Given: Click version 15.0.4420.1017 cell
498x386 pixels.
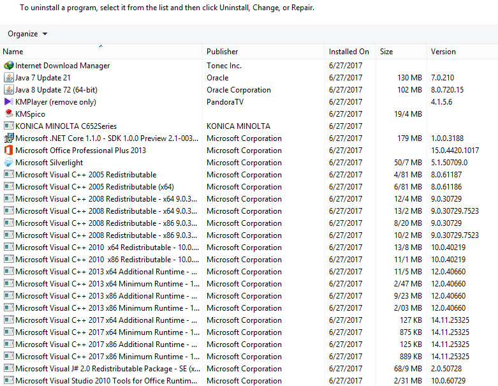Looking at the screenshot, I should 455,151.
